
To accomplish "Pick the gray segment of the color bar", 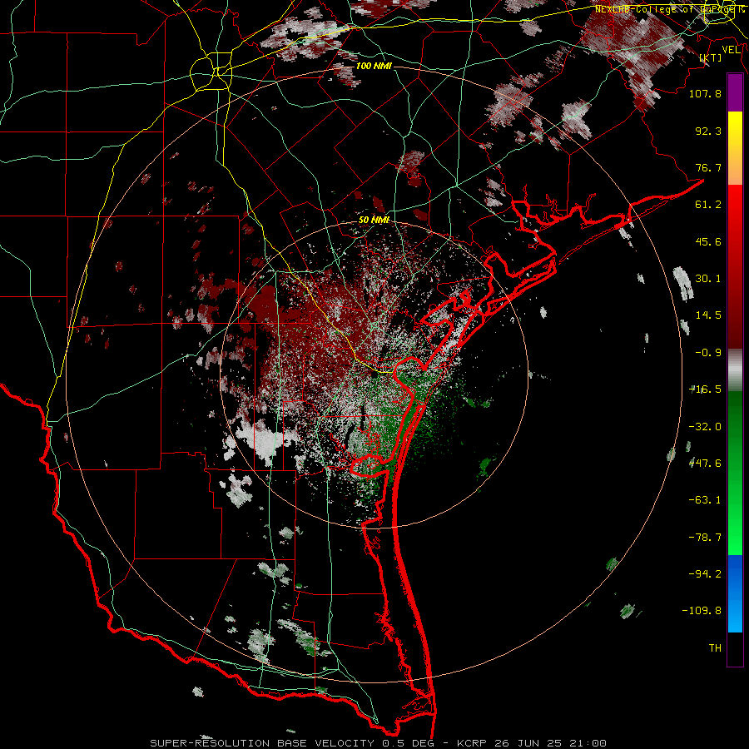I will coord(735,370).
